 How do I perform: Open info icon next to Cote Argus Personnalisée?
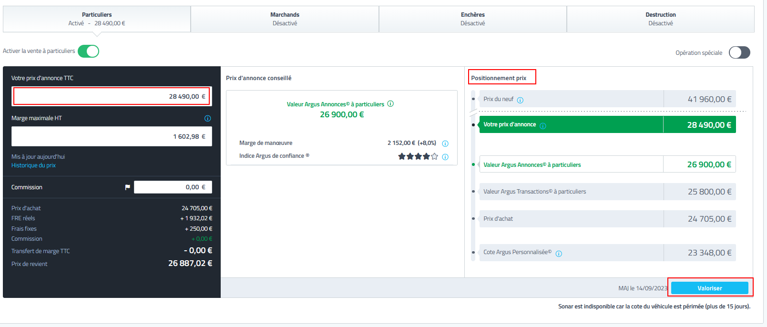[x=559, y=254]
